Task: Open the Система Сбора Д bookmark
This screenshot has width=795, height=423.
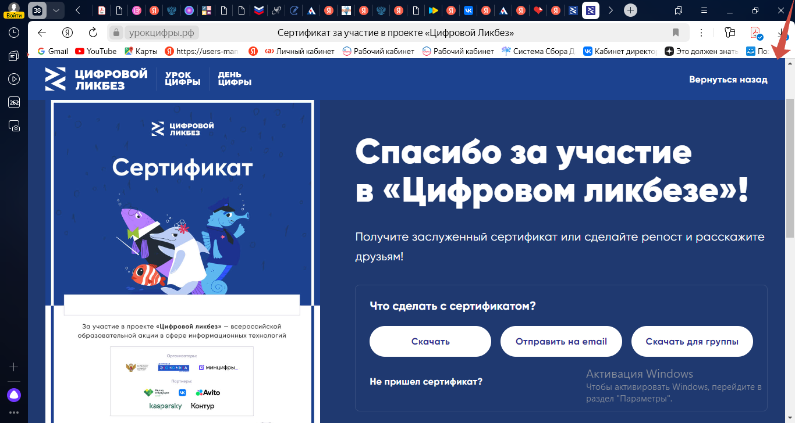Action: 538,51
